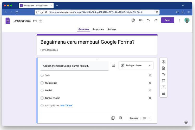Click the add "Other" link
Image resolution: width=195 pixels, height=130 pixels.
coord(67,106)
